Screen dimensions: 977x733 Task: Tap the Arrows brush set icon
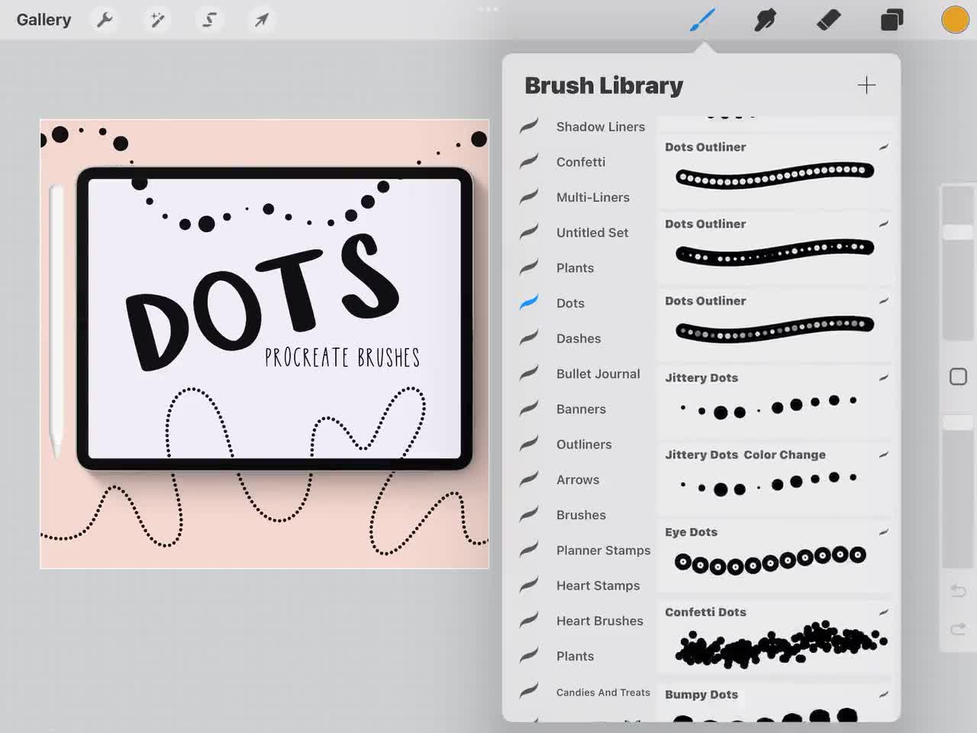pos(530,479)
